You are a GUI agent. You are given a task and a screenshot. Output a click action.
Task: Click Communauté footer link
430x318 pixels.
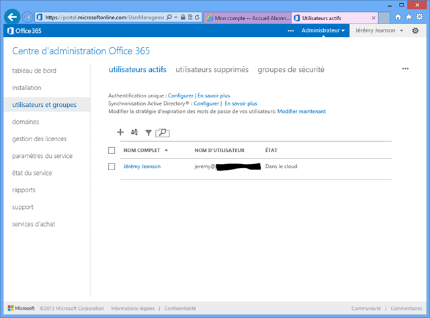tap(365, 309)
